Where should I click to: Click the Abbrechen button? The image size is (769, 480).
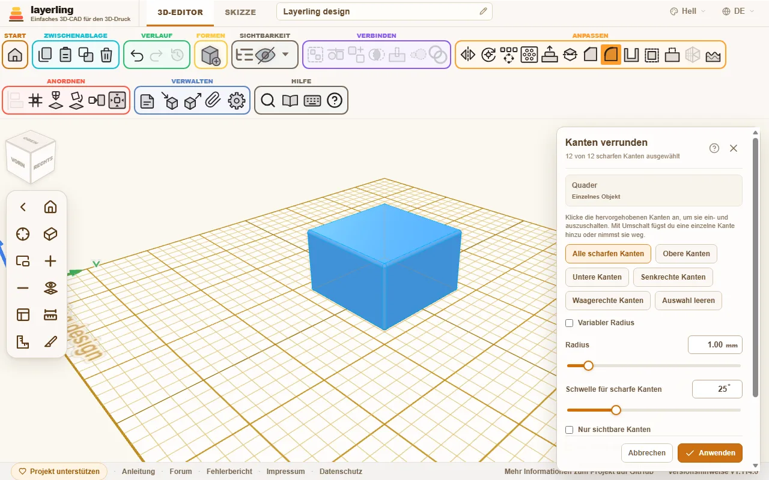tap(647, 453)
